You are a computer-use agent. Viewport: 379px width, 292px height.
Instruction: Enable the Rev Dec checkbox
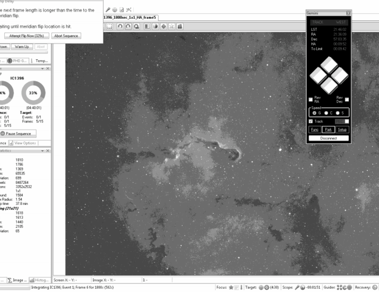tap(346, 99)
